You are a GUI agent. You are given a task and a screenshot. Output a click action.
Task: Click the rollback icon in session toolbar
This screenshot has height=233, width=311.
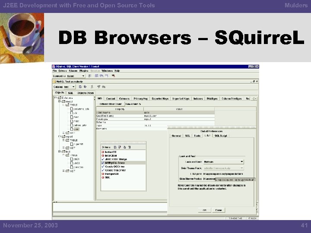[104, 87]
